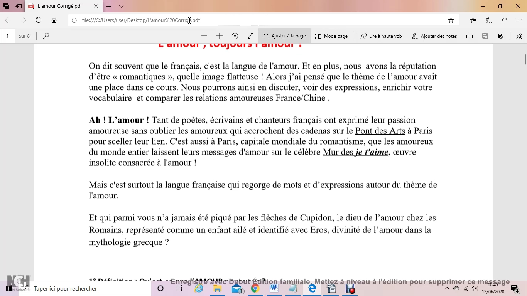Open the web notes pen icon
The width and height of the screenshot is (527, 296).
(x=488, y=20)
